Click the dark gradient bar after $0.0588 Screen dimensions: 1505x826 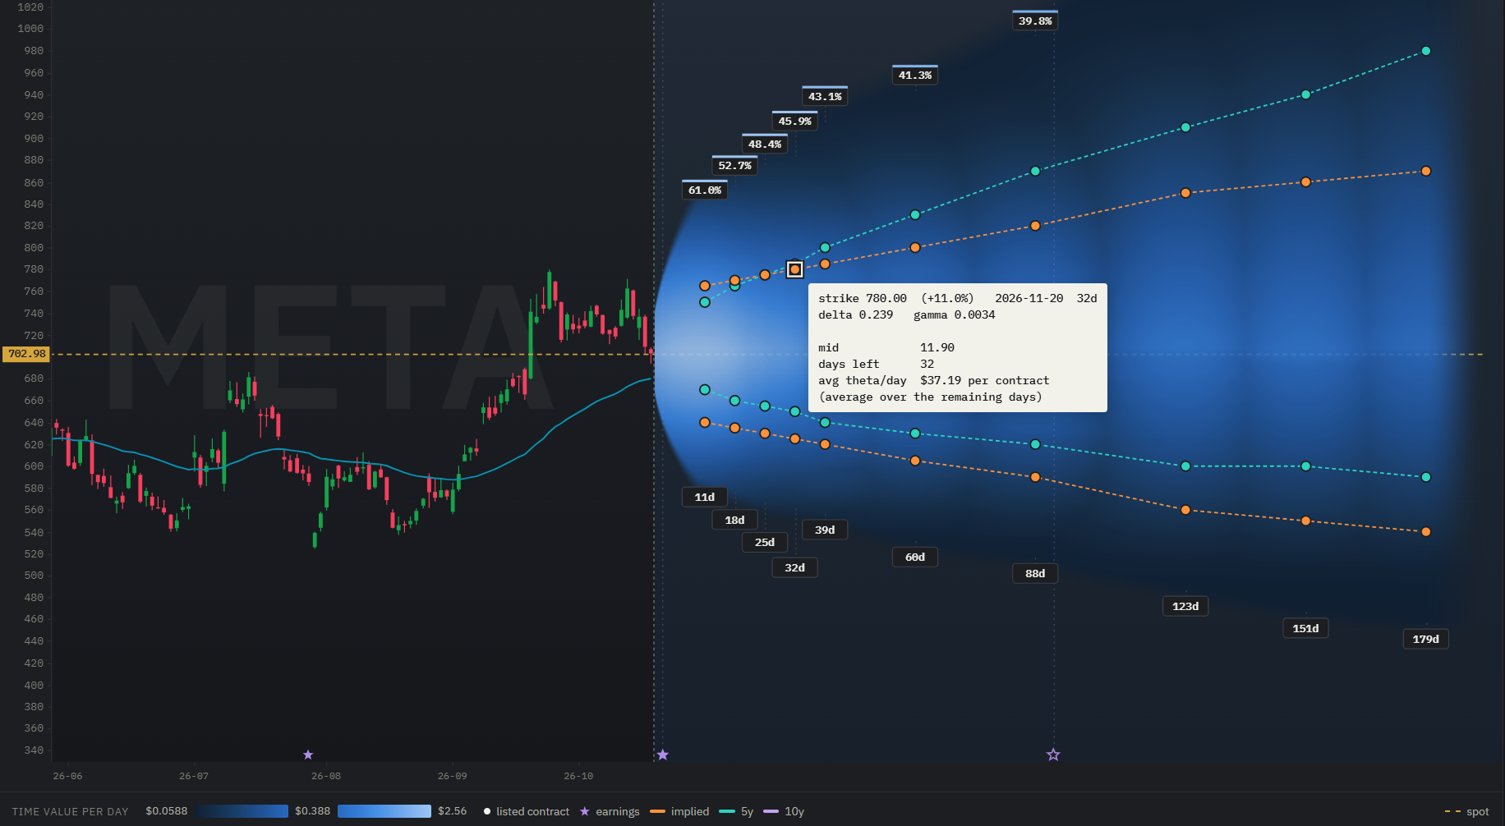click(241, 811)
